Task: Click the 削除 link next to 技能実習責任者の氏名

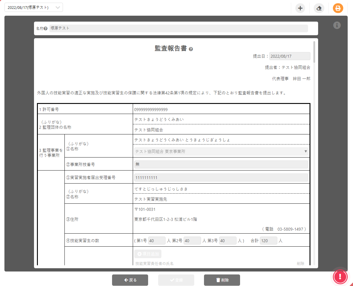Action: click(300, 263)
